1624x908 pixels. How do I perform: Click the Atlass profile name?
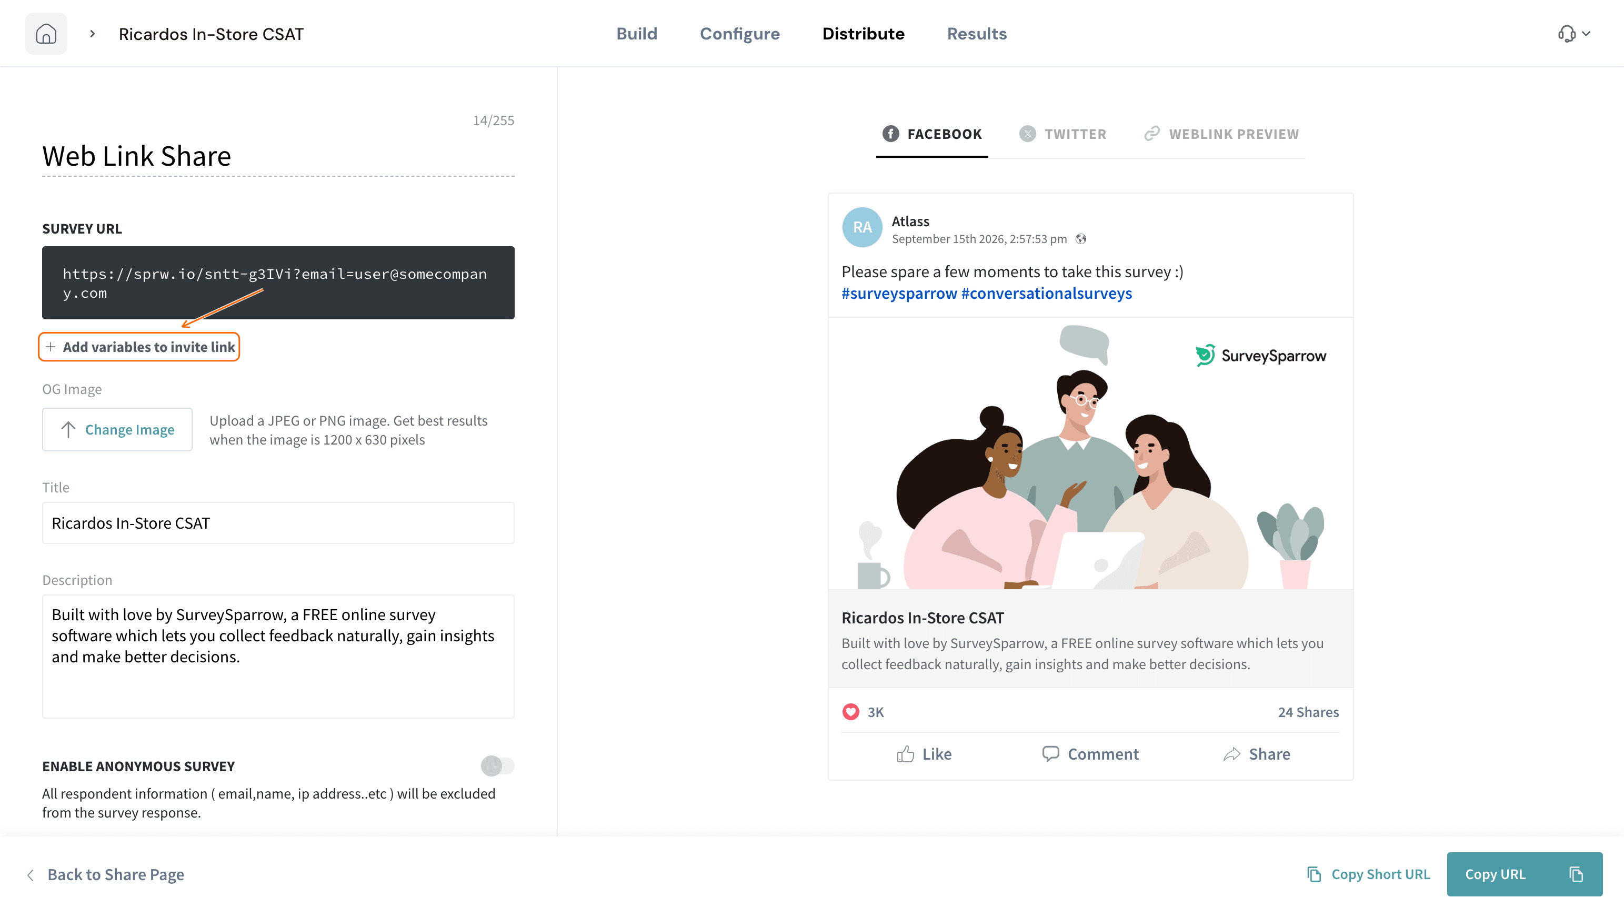pyautogui.click(x=910, y=221)
